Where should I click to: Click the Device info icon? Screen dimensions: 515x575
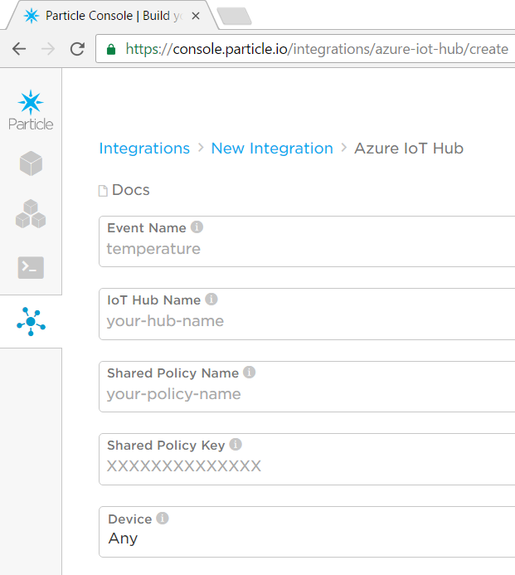point(163,519)
